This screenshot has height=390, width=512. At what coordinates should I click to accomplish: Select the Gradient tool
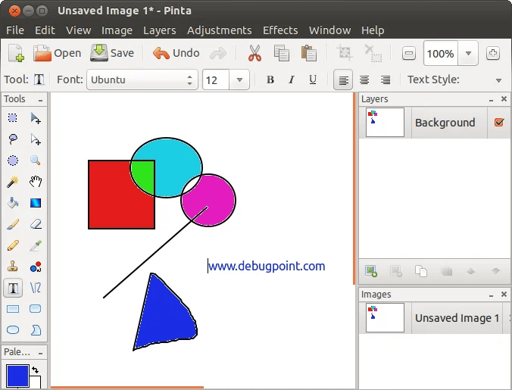[x=36, y=203]
